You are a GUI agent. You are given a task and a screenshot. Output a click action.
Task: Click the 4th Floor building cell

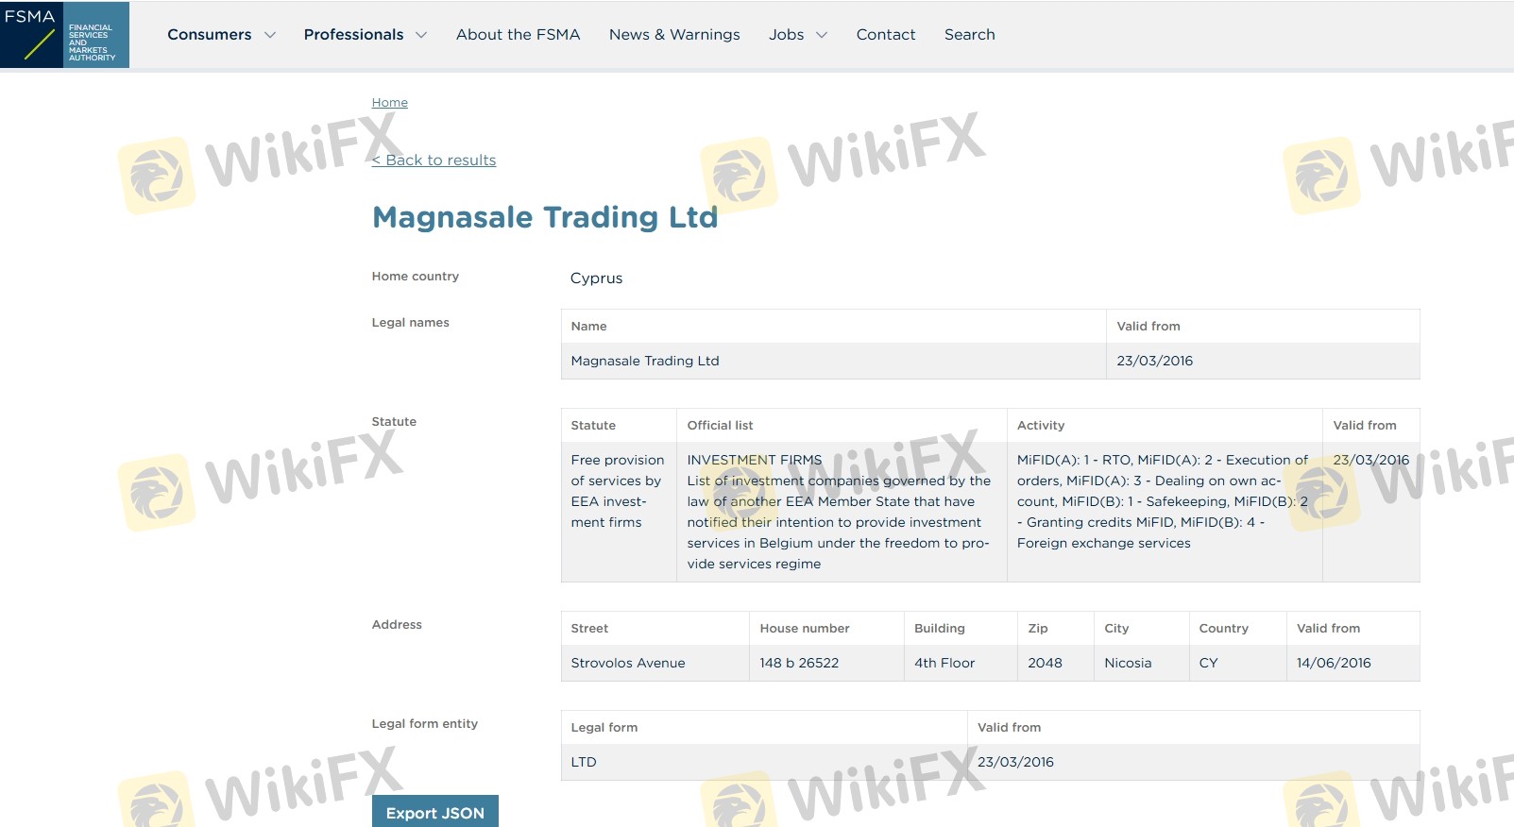961,663
